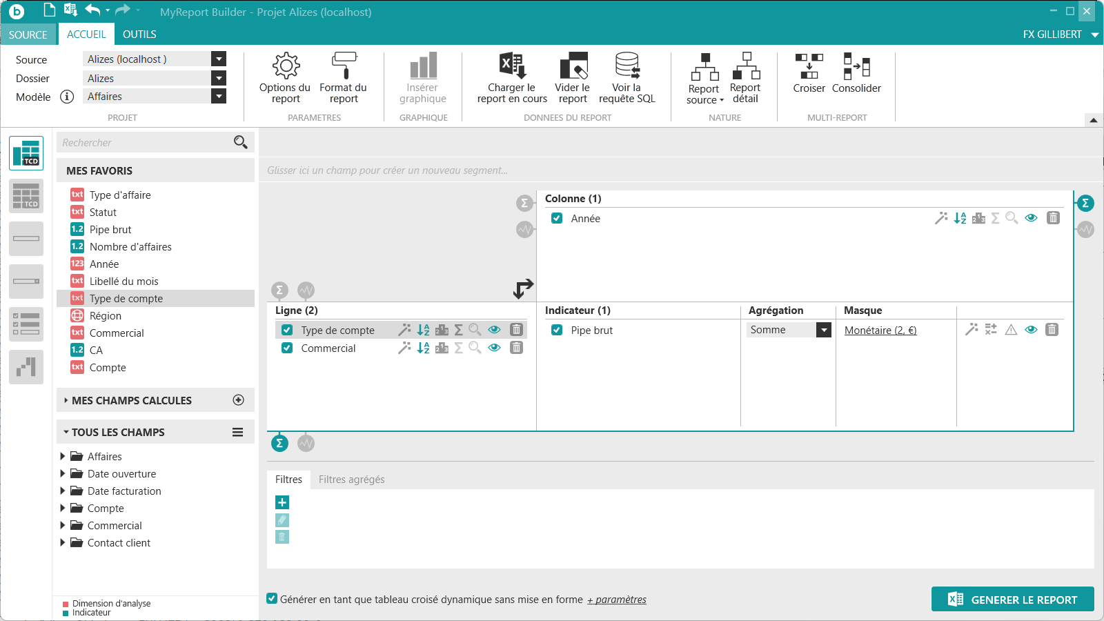Delete the Année column field
The height and width of the screenshot is (621, 1104).
pos(1053,218)
